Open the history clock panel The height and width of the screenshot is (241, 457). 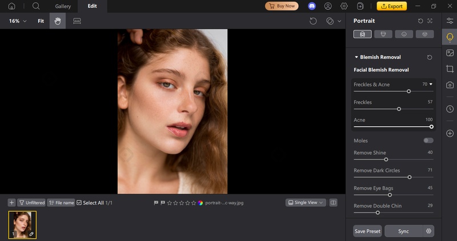click(x=450, y=109)
